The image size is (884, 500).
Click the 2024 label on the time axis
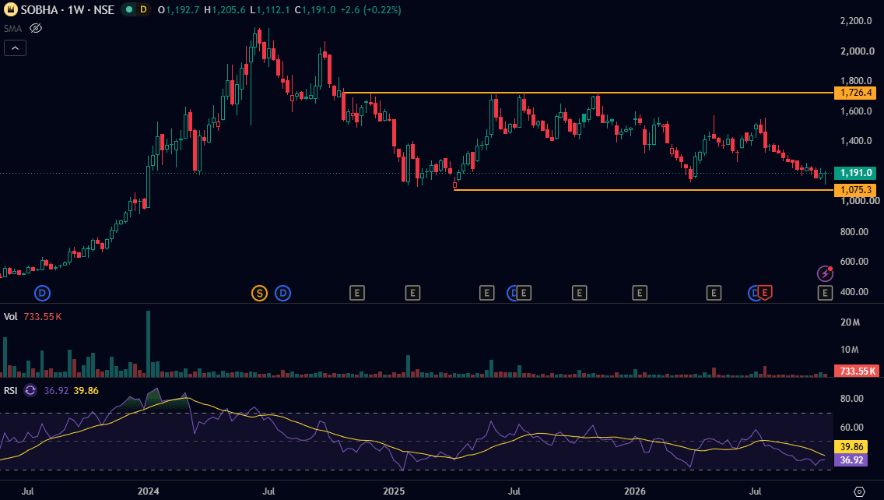tap(149, 491)
